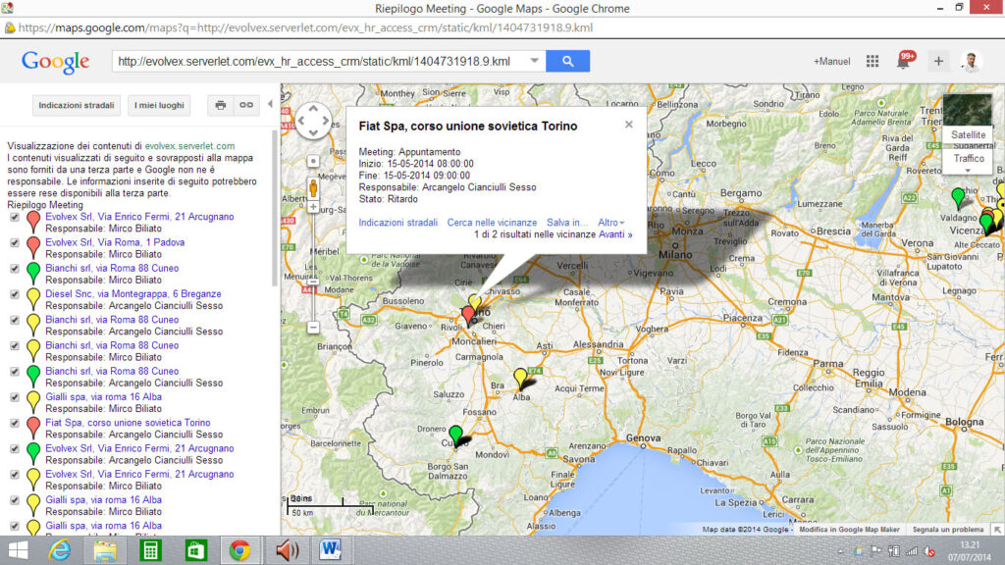Click the Windows Start button
Screen dimensions: 1005x565
coord(18,550)
